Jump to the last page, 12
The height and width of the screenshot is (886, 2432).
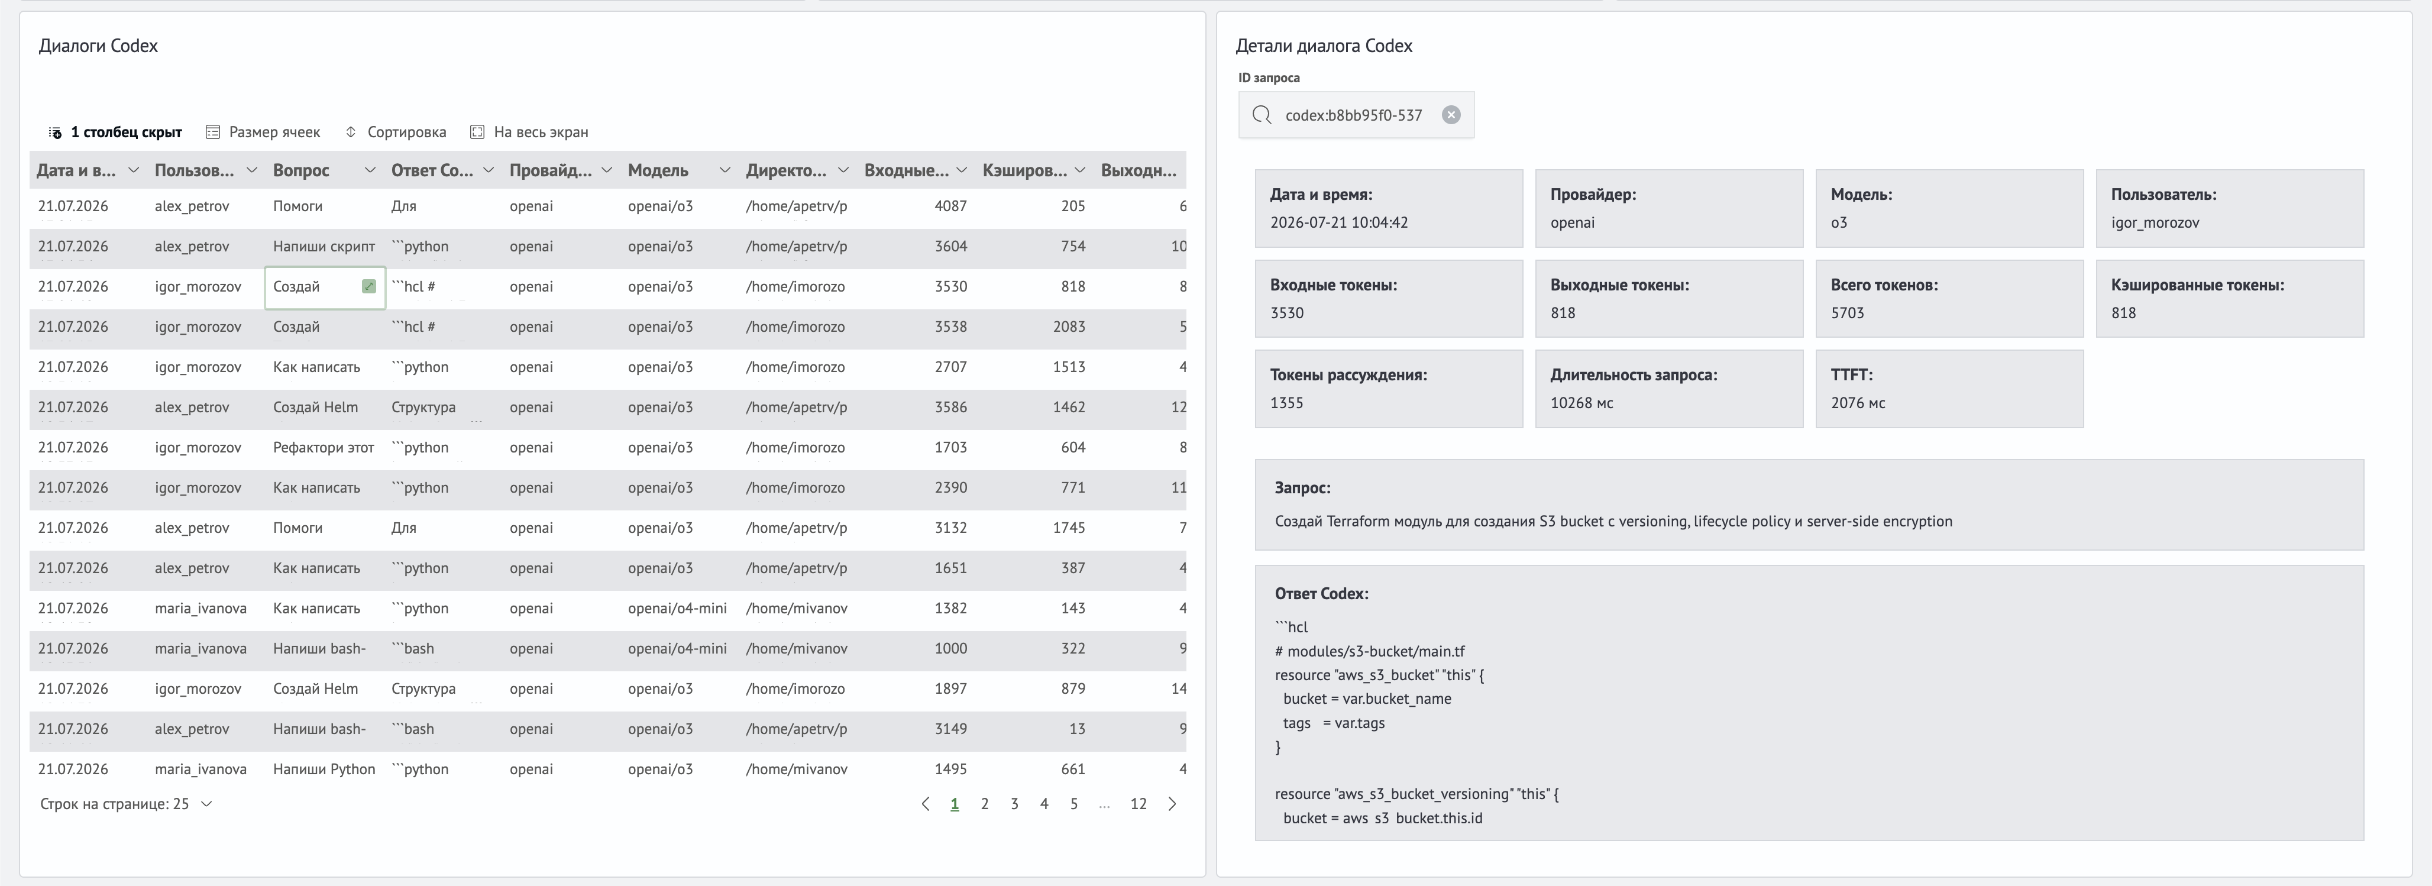(x=1139, y=804)
